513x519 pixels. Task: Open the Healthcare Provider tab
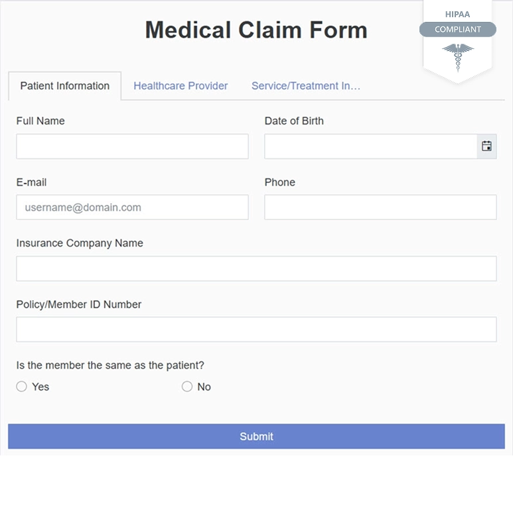click(x=181, y=86)
